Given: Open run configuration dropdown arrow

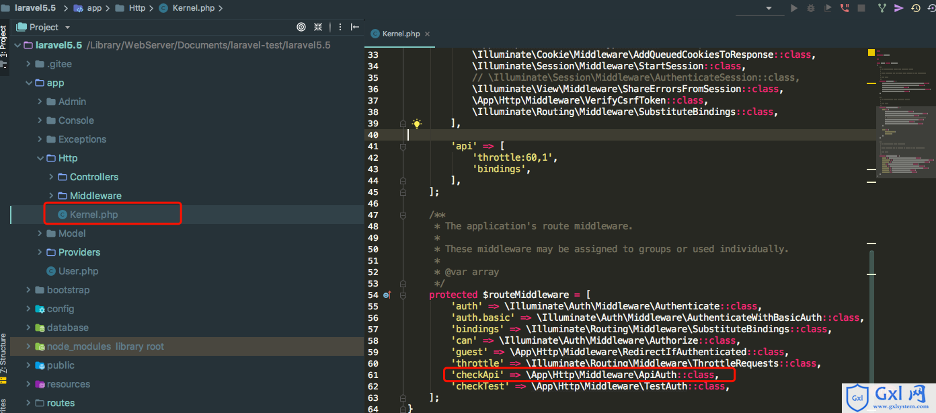Looking at the screenshot, I should [x=769, y=8].
